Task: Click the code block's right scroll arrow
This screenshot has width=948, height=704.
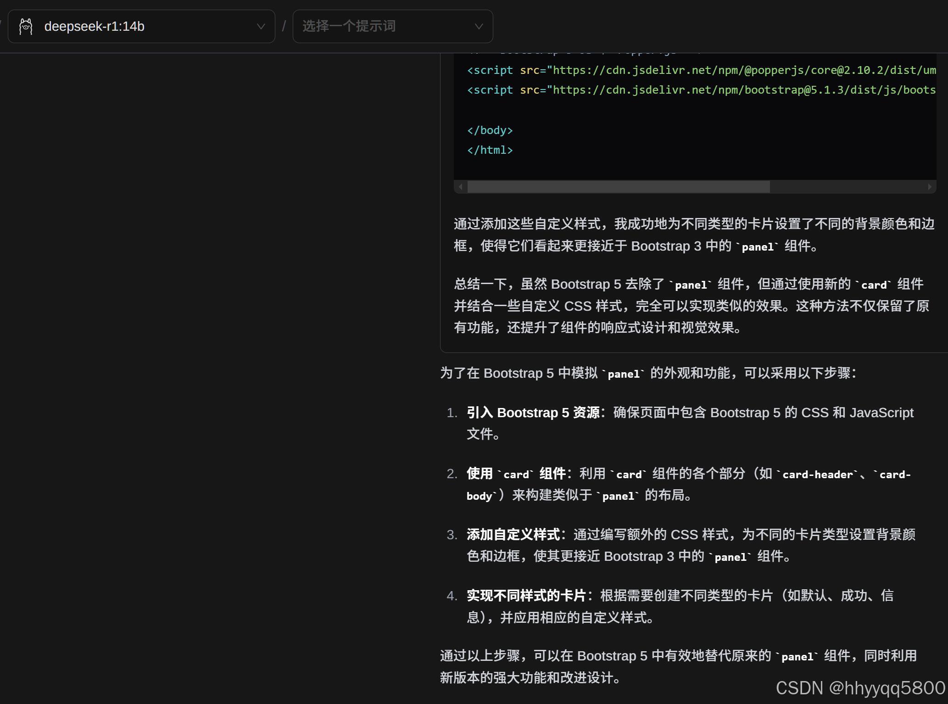Action: coord(930,187)
